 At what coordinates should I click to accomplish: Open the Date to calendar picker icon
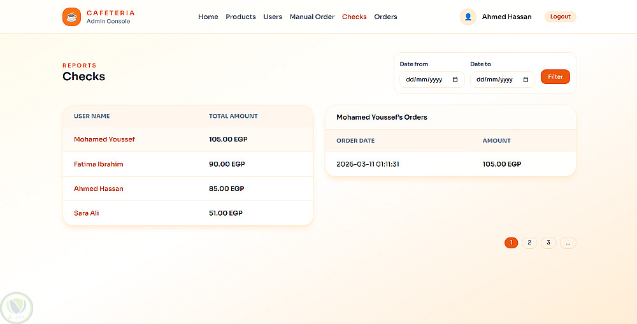click(x=526, y=80)
